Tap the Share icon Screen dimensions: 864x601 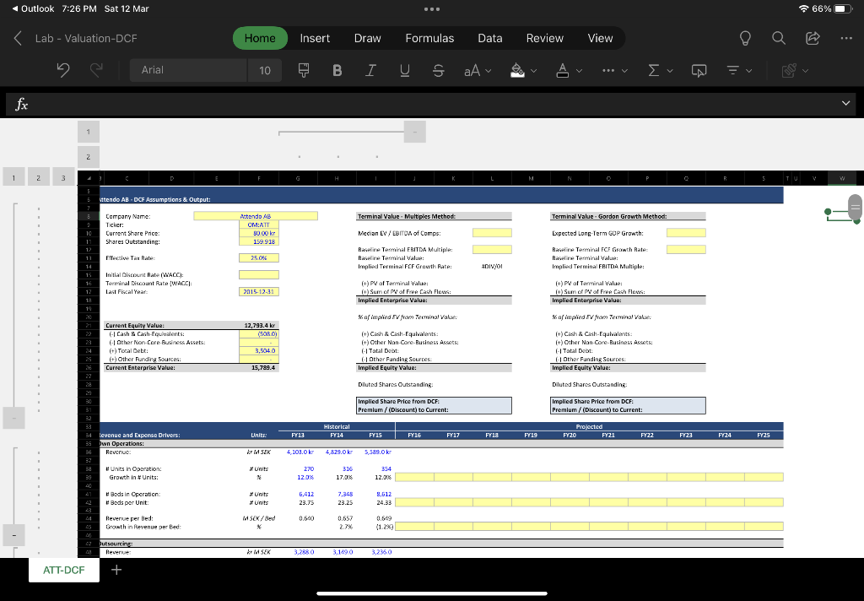[813, 38]
